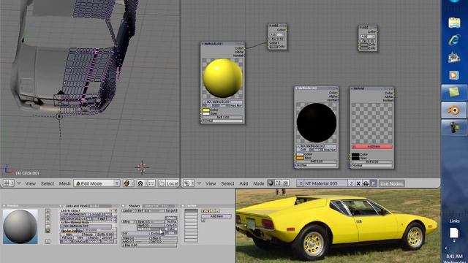Open the node editor Add menu
The height and width of the screenshot is (263, 468).
point(244,183)
